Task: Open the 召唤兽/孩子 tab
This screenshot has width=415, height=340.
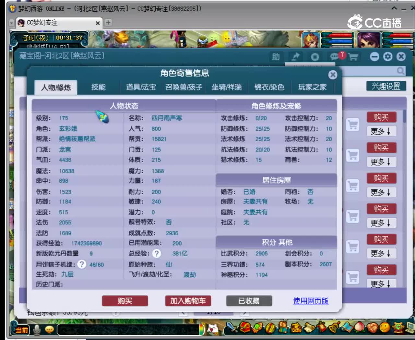Action: pyautogui.click(x=184, y=87)
